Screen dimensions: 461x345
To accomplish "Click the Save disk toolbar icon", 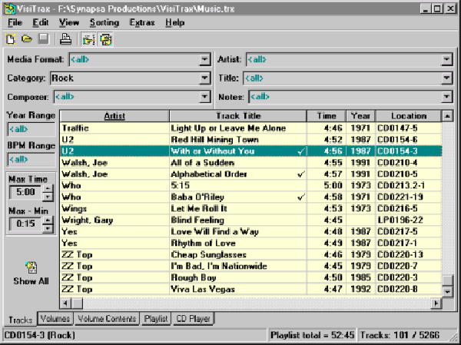I will (x=43, y=39).
